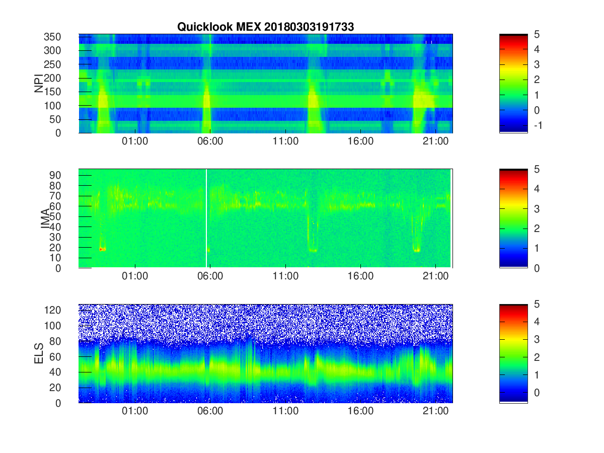The height and width of the screenshot is (453, 604).
Task: Click the 5 label on the IMA colorbar
Action: pyautogui.click(x=537, y=170)
